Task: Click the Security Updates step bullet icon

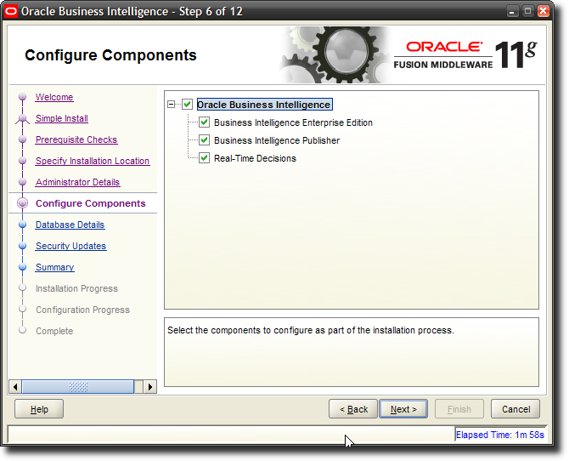Action: 22,246
